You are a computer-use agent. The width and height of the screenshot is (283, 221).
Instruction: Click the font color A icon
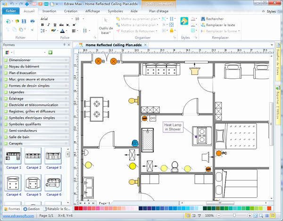point(62,31)
